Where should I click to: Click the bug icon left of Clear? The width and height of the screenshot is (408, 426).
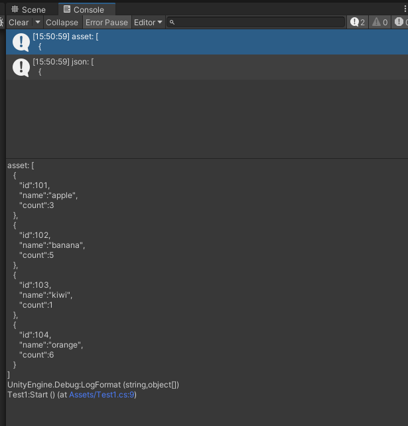coord(1,23)
